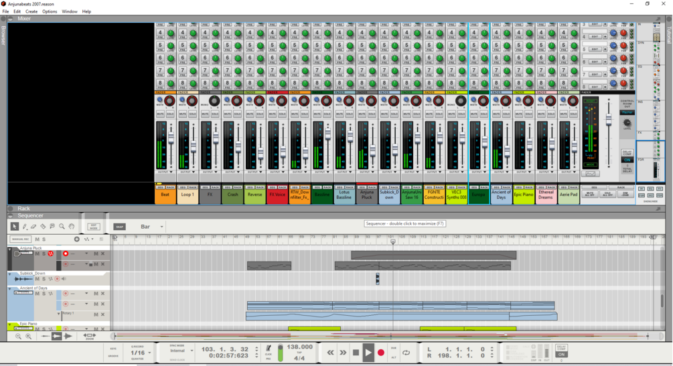
Task: Click the control room LEVEL knob
Action: pos(627,123)
